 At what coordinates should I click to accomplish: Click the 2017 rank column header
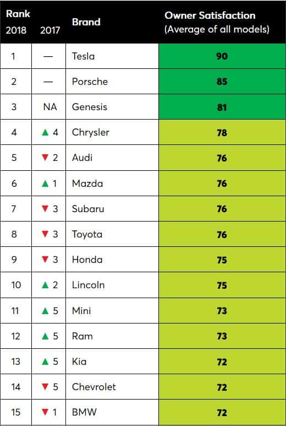coord(50,30)
